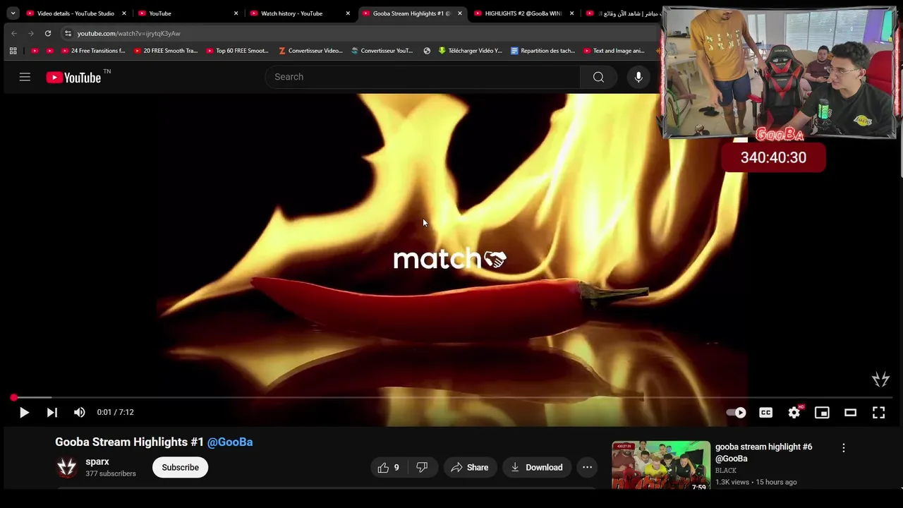903x508 pixels.
Task: Dislike the video
Action: [x=423, y=467]
